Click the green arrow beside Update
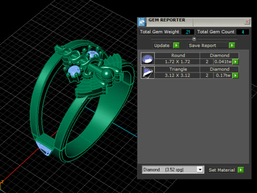 [176, 46]
